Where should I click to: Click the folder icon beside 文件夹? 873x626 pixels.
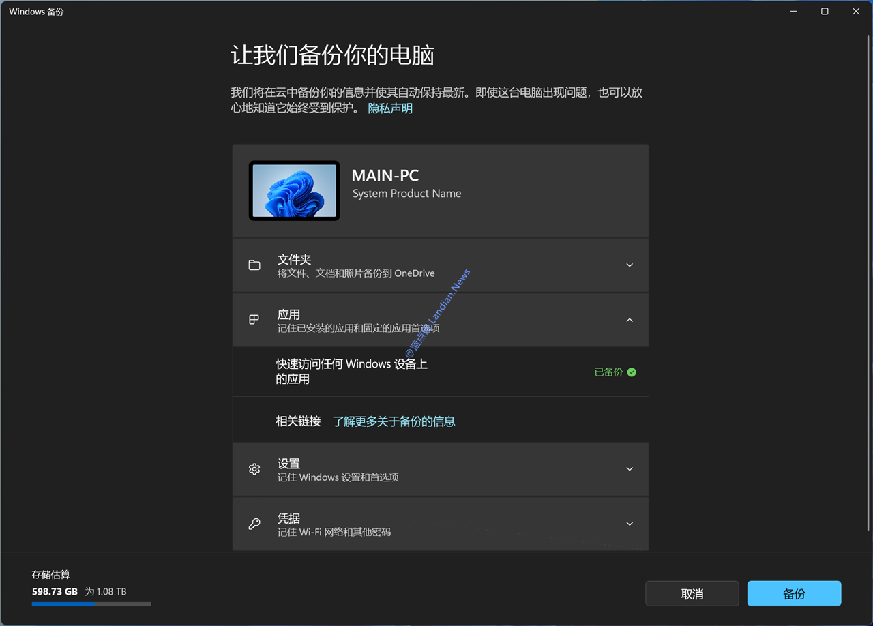(x=254, y=265)
